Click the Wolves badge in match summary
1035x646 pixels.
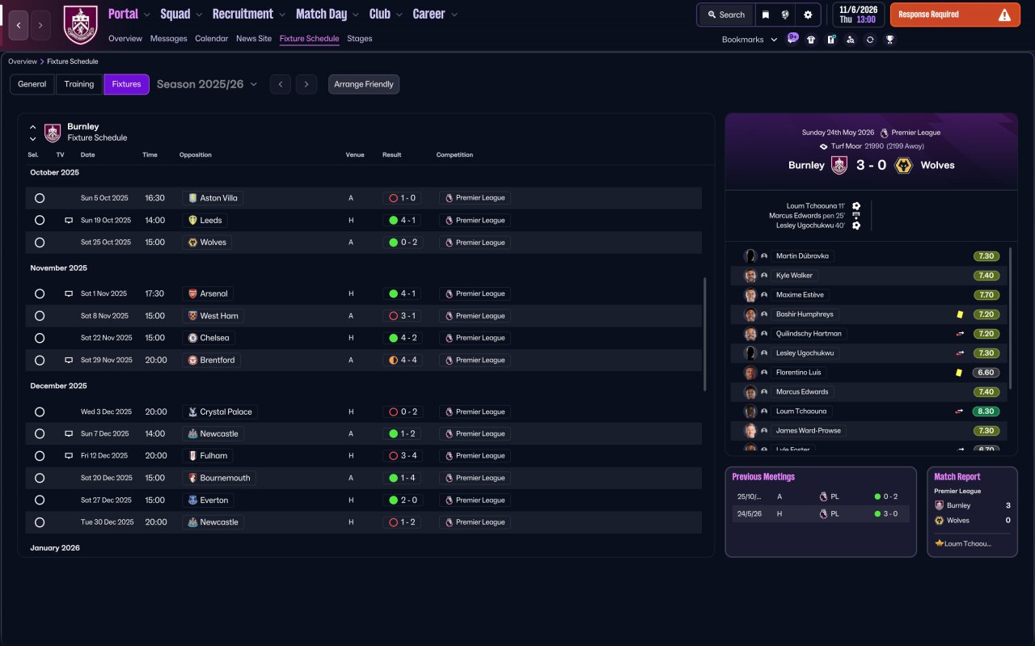click(905, 165)
